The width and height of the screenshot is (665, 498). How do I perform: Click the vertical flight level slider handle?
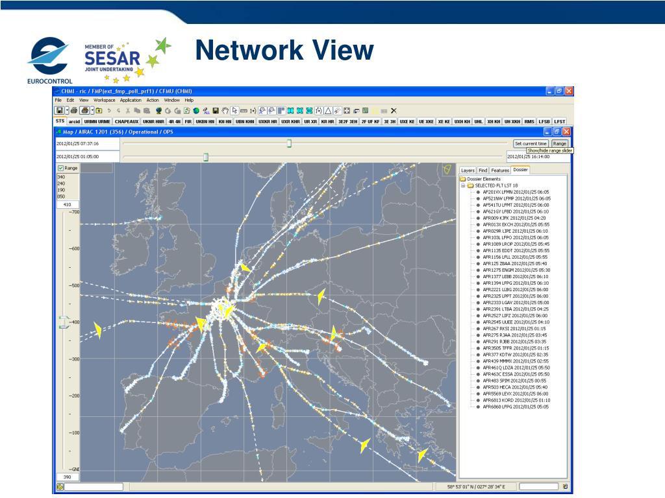(63, 322)
